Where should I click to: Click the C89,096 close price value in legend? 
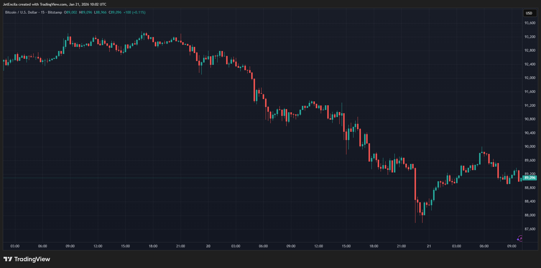pyautogui.click(x=115, y=12)
